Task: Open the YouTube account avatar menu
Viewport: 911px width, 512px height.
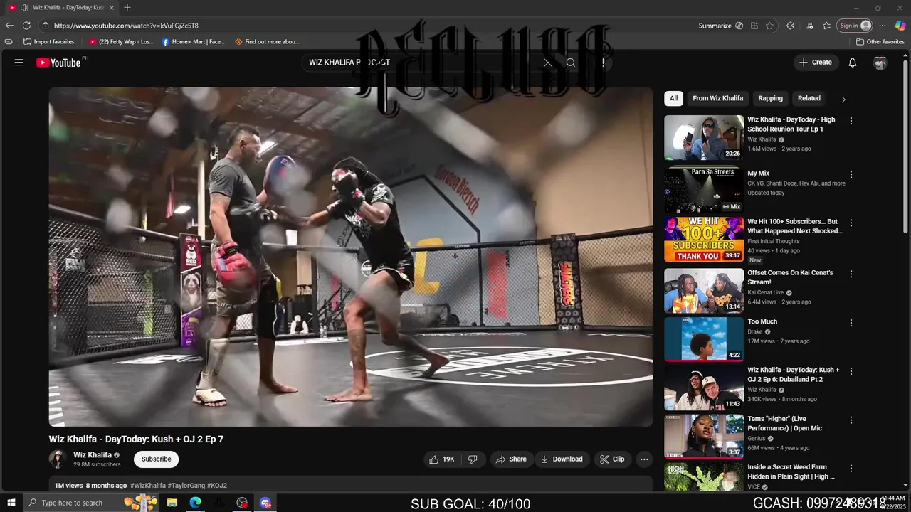Action: (x=880, y=63)
